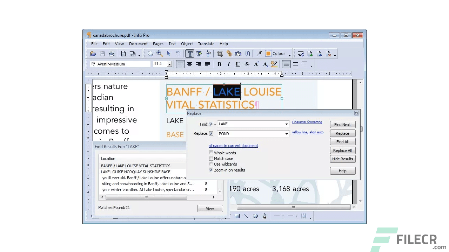The width and height of the screenshot is (449, 252).
Task: Open the Character formatting link
Action: [307, 122]
